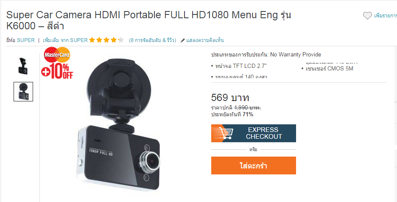Screen dimensions: 397x202
Task: Open เพิ่มเติม จาก SUPER link
Action: point(65,40)
